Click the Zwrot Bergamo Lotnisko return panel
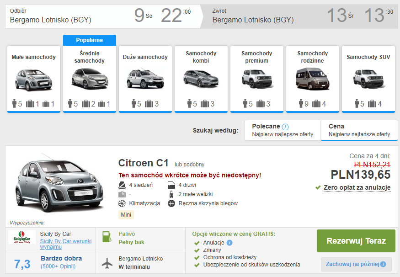This screenshot has width=400, height=277. click(300, 16)
